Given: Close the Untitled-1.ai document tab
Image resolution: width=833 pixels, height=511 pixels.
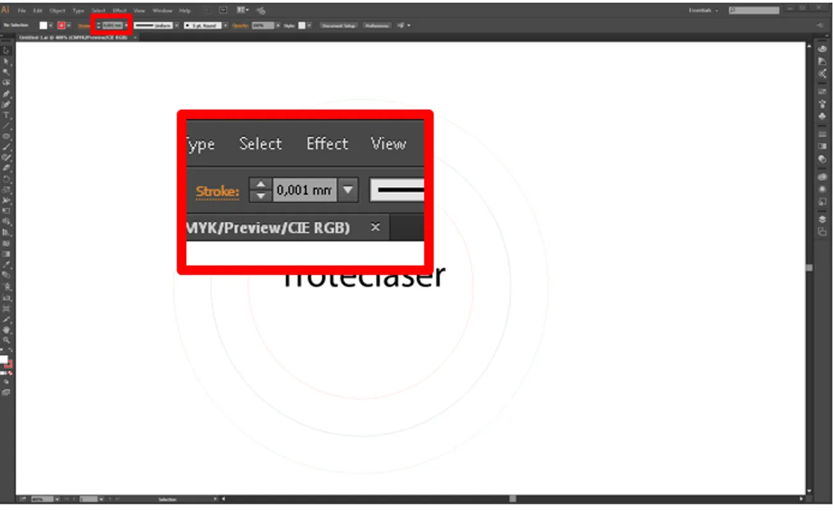Looking at the screenshot, I should coord(134,38).
